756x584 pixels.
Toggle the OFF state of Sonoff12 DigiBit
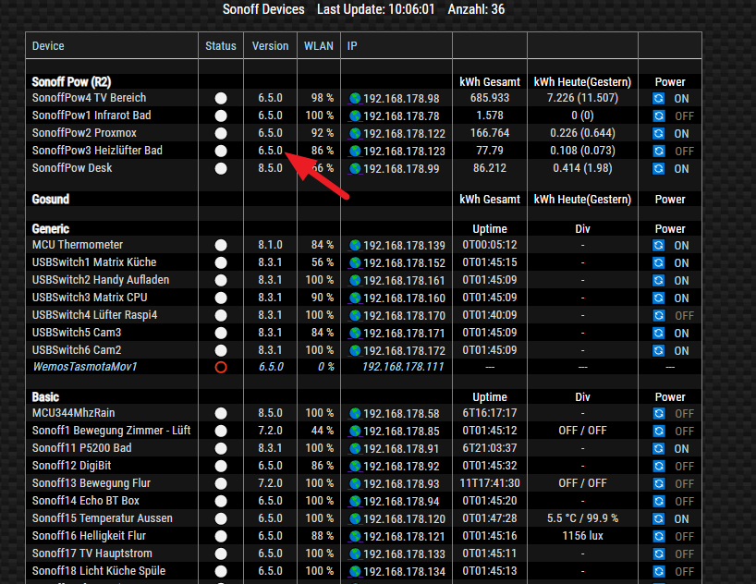coord(684,467)
